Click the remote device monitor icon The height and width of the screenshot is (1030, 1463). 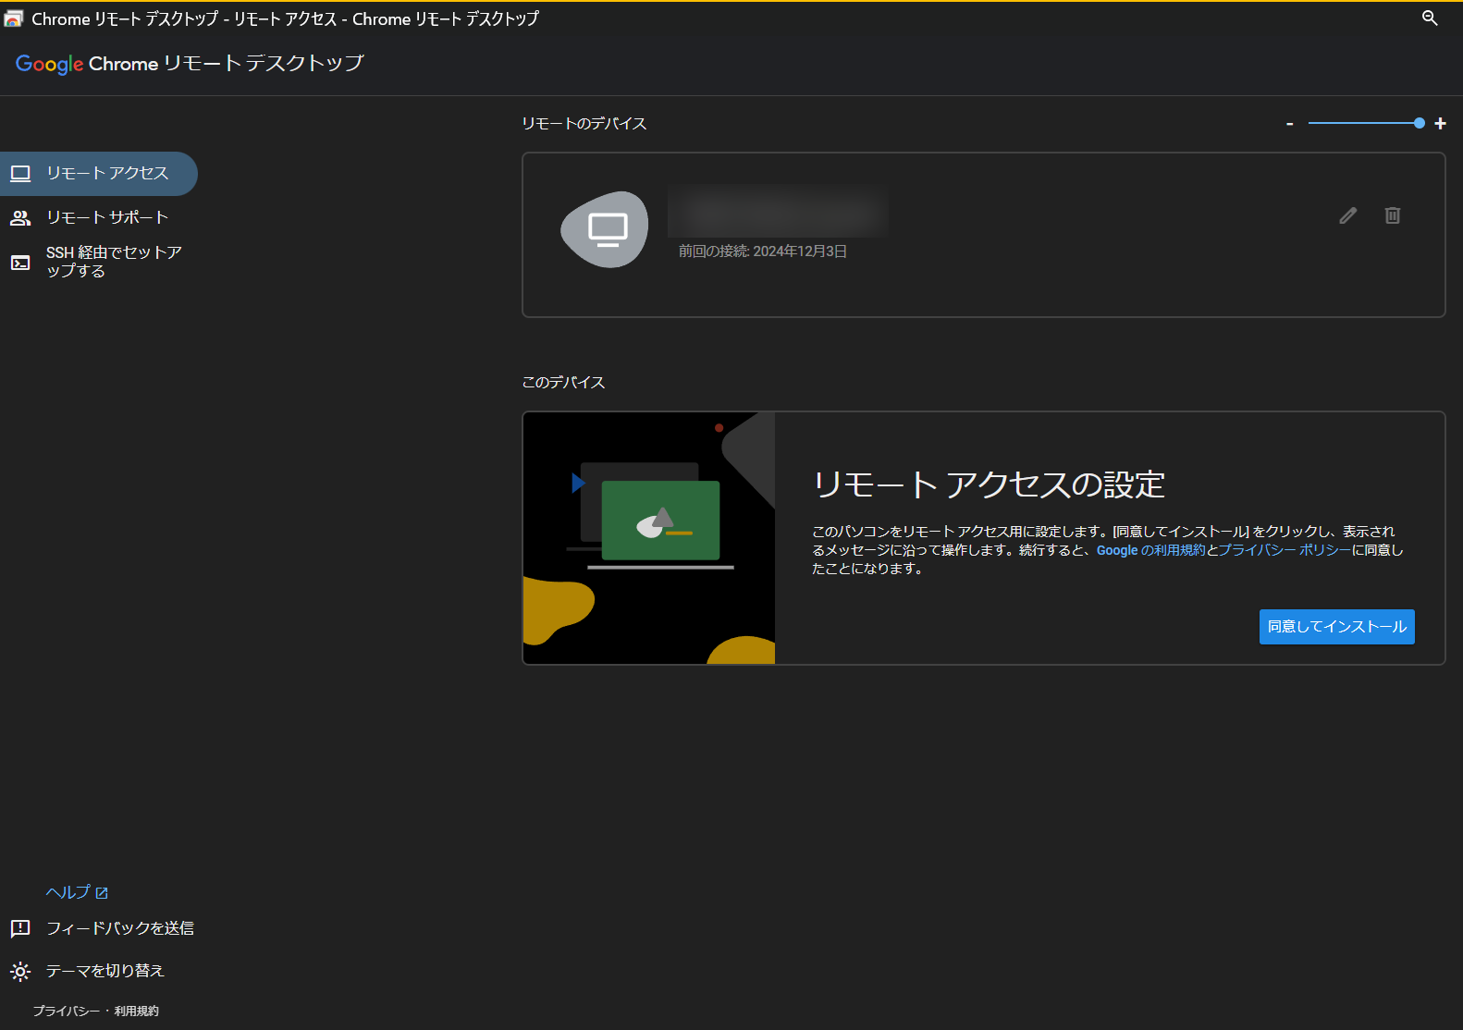point(605,229)
